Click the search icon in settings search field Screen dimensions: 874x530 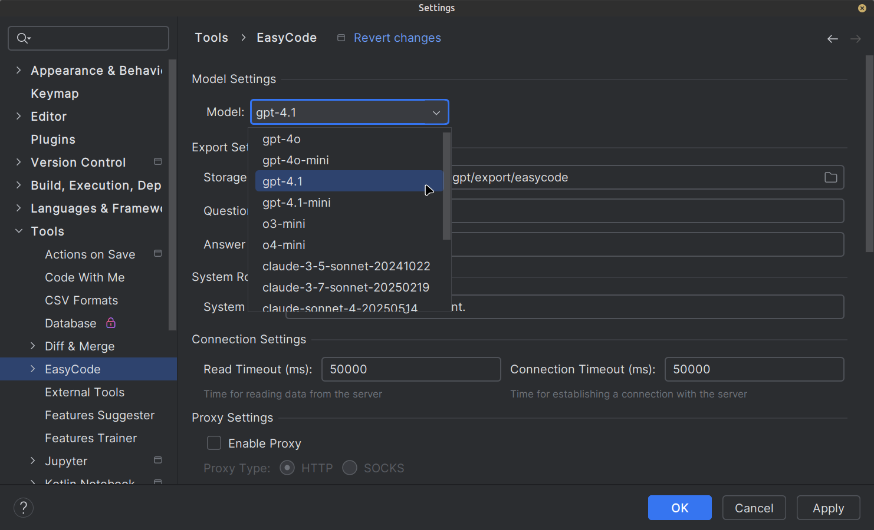23,38
